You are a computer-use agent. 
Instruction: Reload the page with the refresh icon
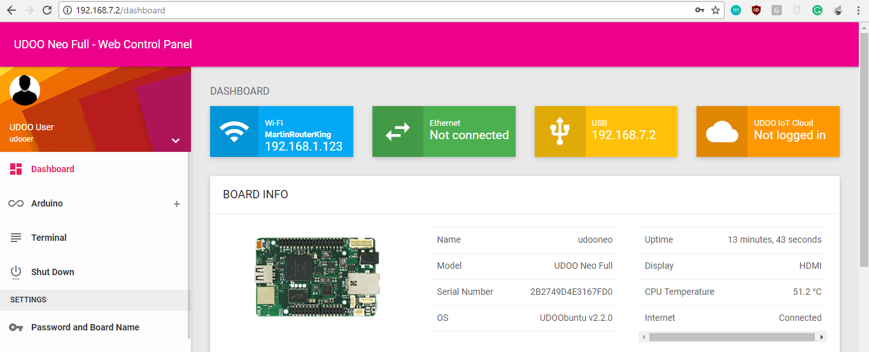click(x=46, y=10)
